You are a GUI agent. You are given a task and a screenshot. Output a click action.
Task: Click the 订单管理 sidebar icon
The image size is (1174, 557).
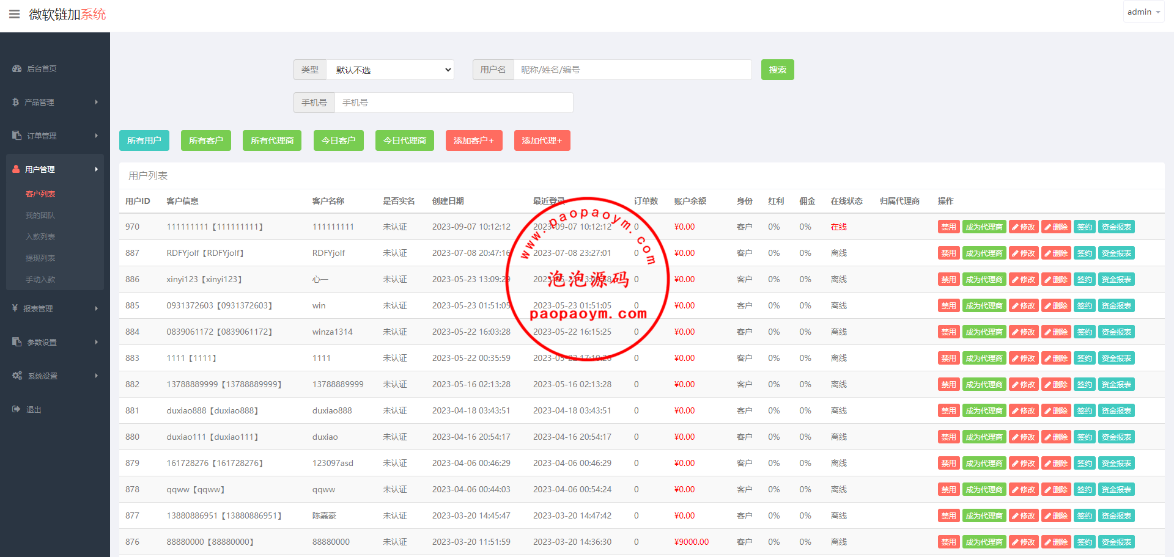click(x=17, y=136)
